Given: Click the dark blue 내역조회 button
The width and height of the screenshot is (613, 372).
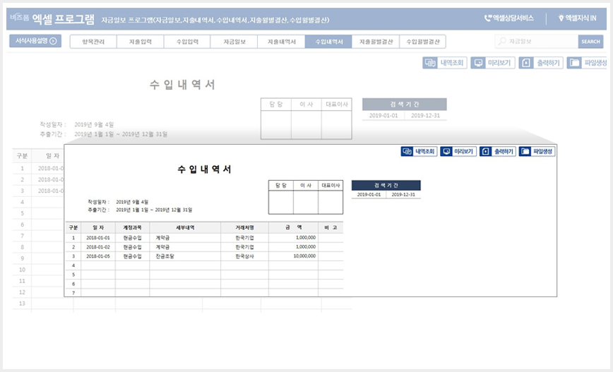Looking at the screenshot, I should (x=419, y=151).
